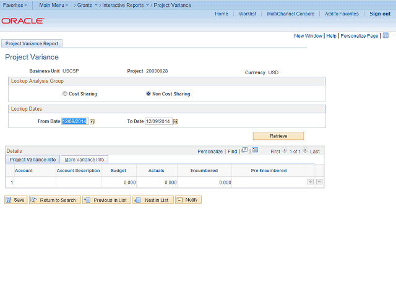The width and height of the screenshot is (396, 297).
Task: Click the project number 20000028
Action: 157,71
